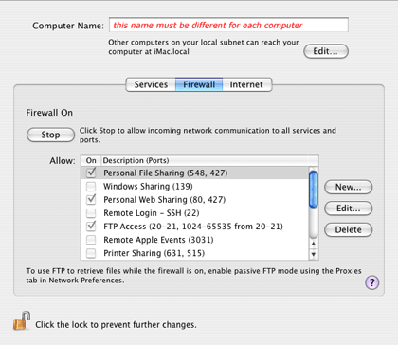Image resolution: width=398 pixels, height=345 pixels.
Task: Enable Windows Sharing (139) checkbox
Action: tap(91, 186)
